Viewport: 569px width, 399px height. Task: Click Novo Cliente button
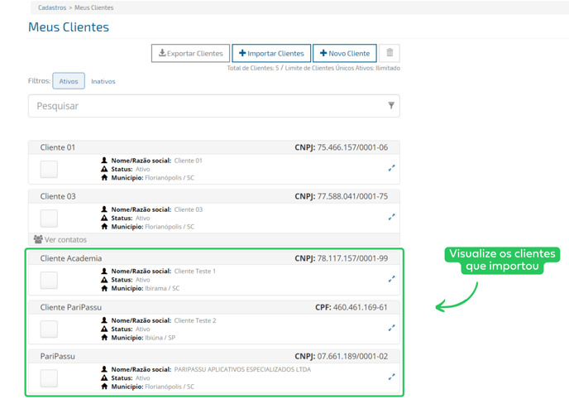345,53
